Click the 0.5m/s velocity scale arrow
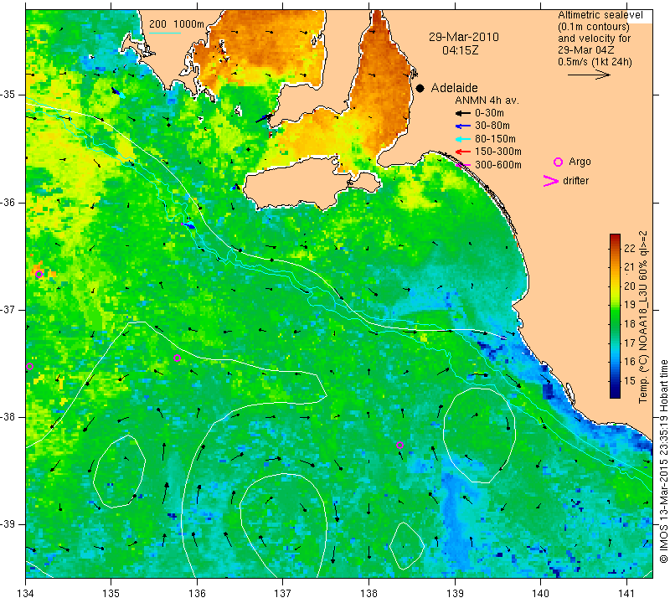The image size is (670, 603). (x=589, y=75)
